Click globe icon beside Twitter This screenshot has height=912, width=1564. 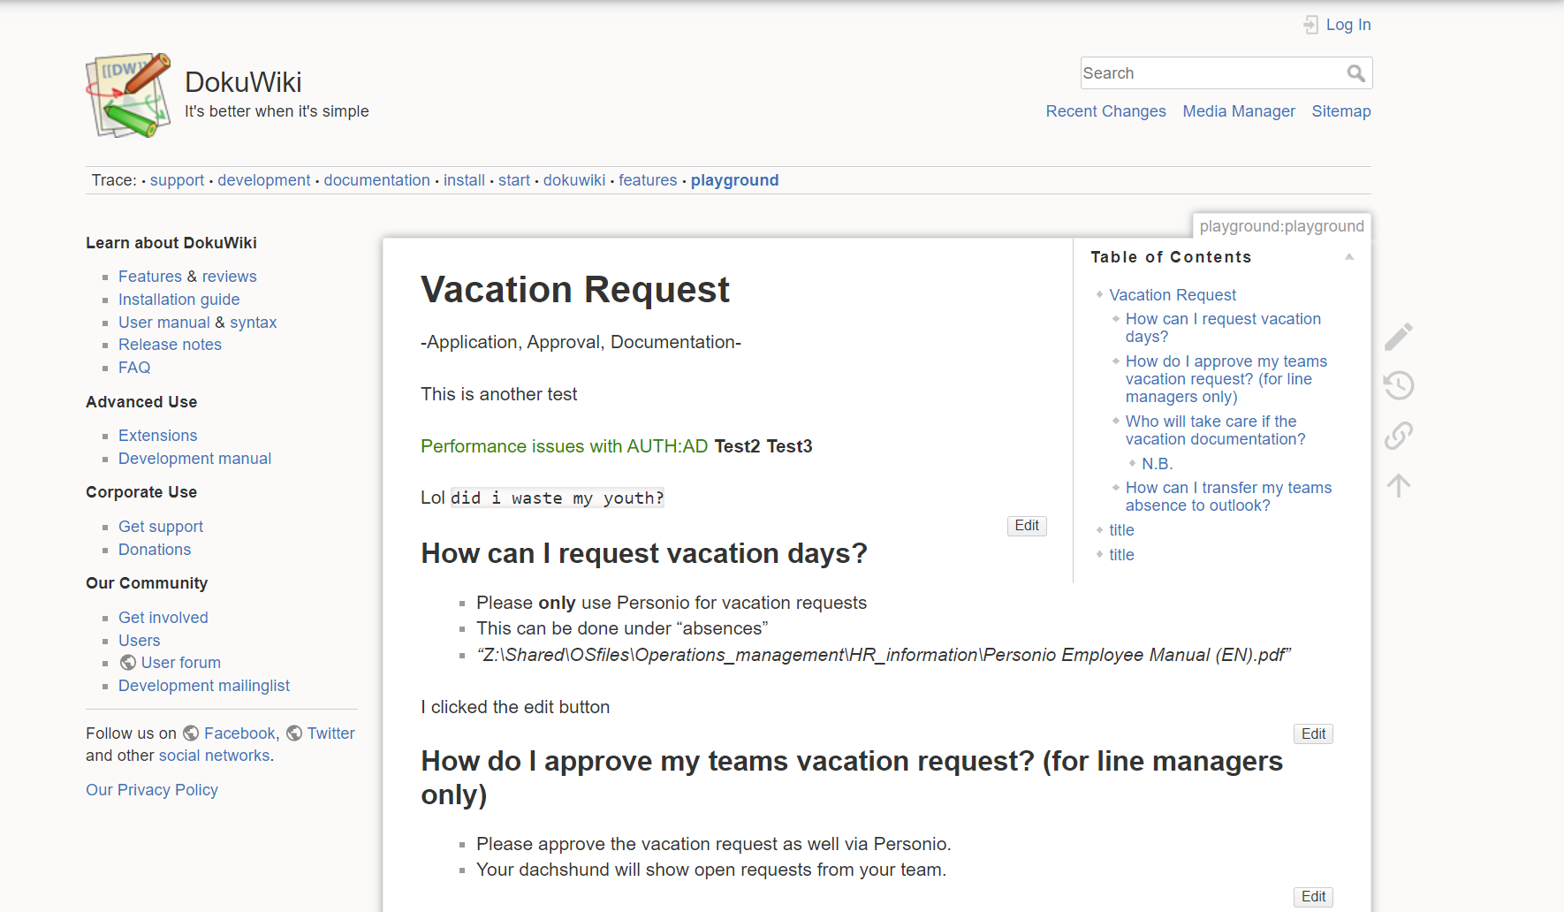tap(294, 733)
